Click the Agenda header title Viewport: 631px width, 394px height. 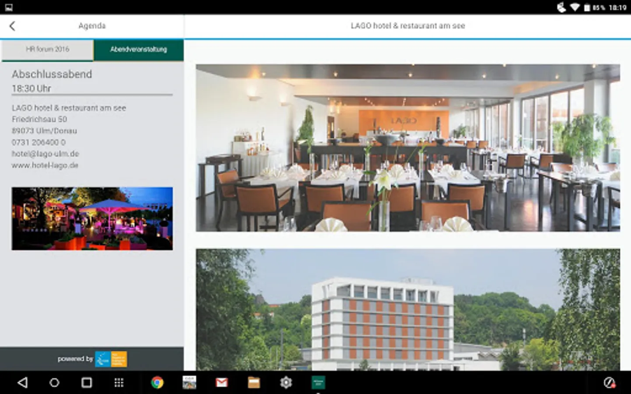tap(92, 26)
